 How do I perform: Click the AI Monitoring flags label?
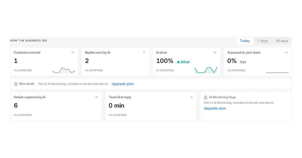[x=222, y=97]
